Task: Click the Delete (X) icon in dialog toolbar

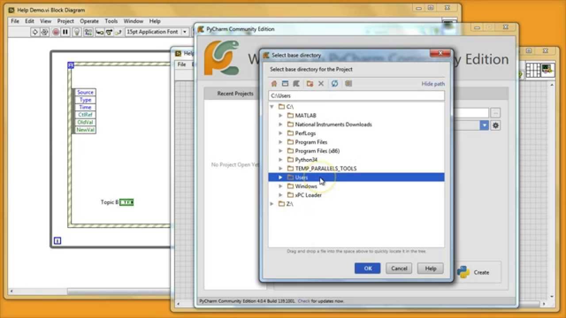Action: [x=321, y=83]
